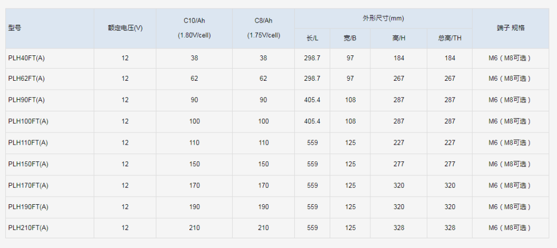Screen dimensions: 557x248
Task: Select model name PLH110FT(A)
Action: coord(28,142)
